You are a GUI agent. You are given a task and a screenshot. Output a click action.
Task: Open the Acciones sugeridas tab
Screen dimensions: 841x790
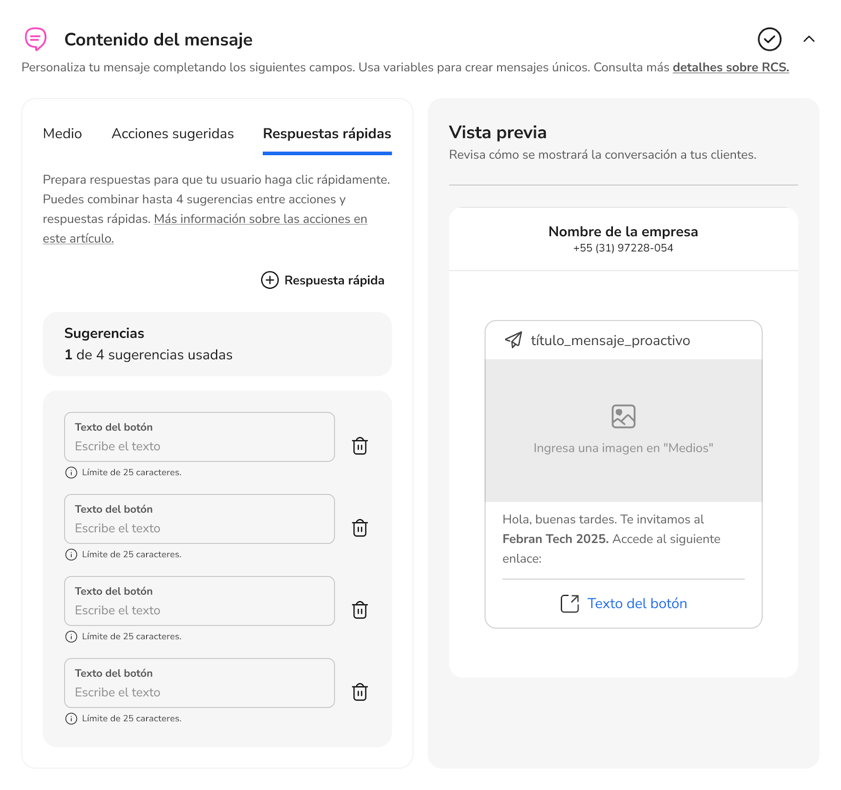pos(172,134)
